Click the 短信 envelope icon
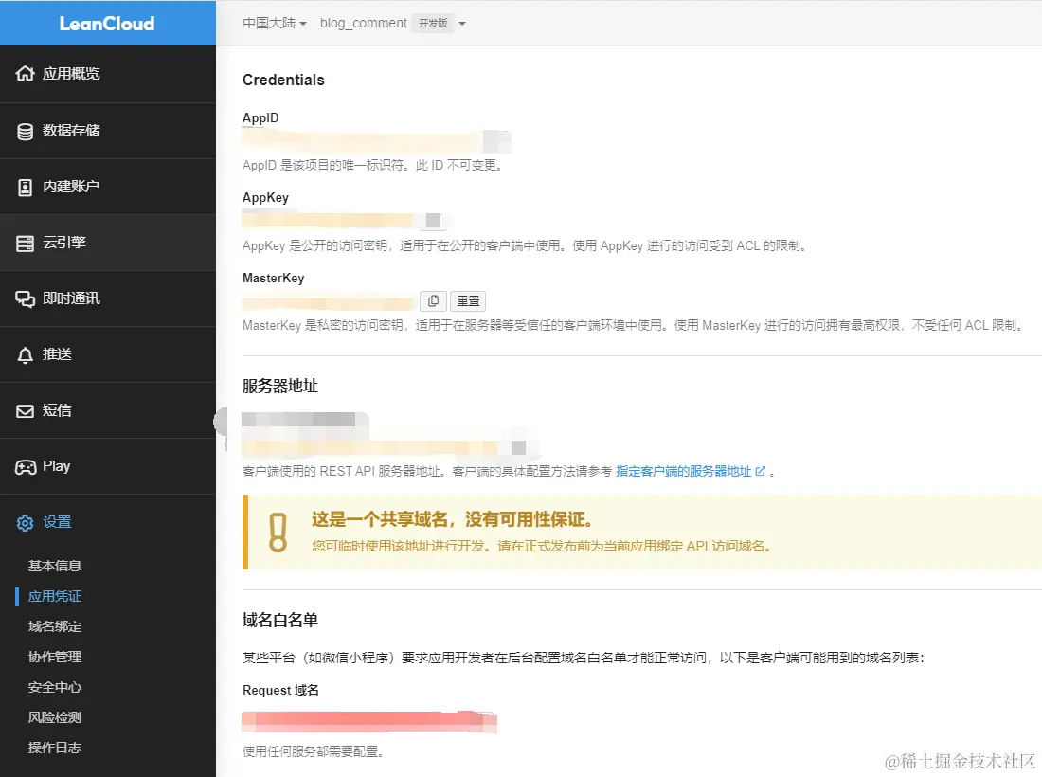 tap(25, 411)
